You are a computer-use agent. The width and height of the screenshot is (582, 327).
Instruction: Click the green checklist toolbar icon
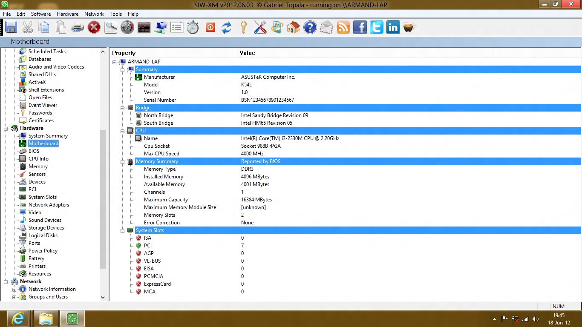pyautogui.click(x=177, y=28)
